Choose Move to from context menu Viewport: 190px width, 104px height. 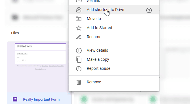(x=114, y=19)
